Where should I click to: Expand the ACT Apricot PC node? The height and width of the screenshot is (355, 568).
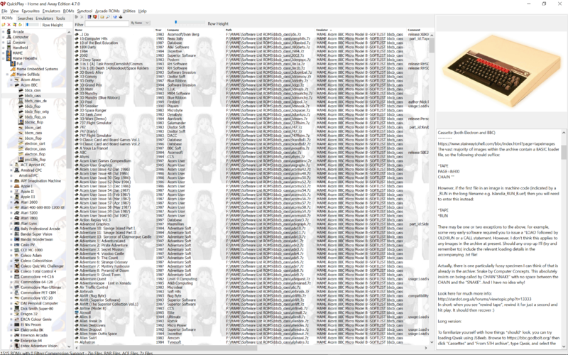click(x=11, y=165)
